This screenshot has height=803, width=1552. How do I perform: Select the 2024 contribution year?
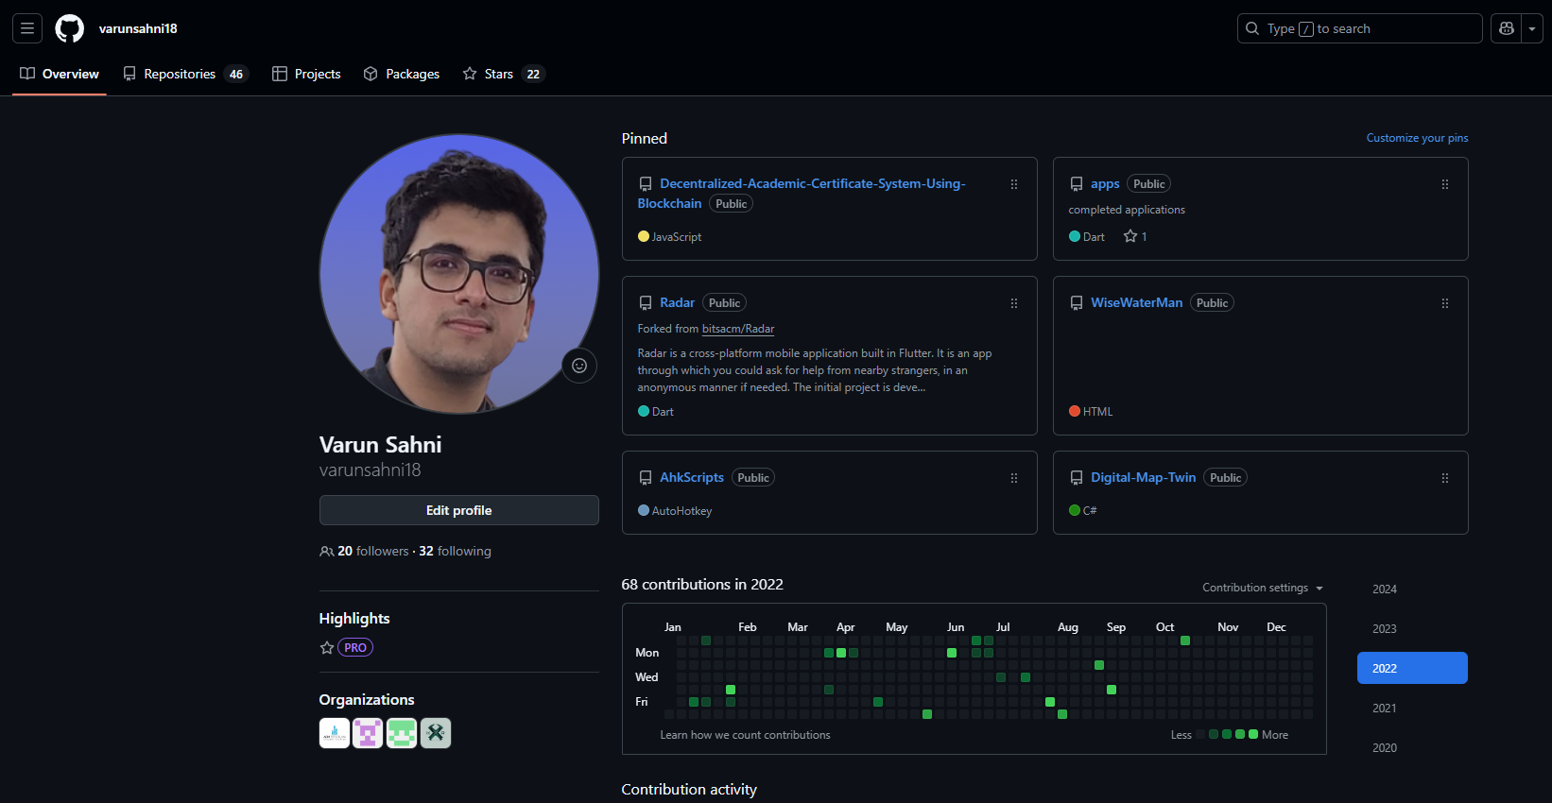pyautogui.click(x=1385, y=589)
